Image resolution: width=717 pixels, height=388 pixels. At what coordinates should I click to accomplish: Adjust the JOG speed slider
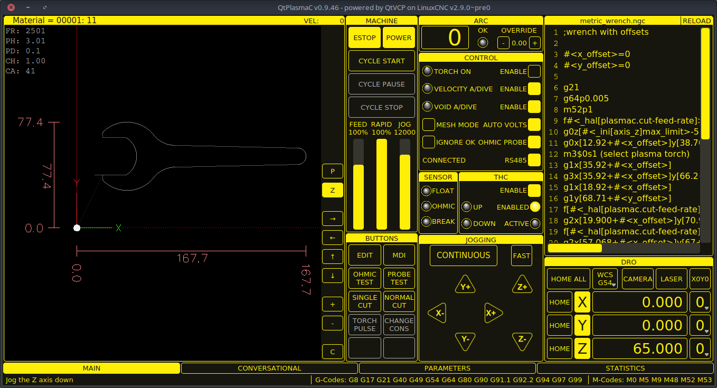pos(405,184)
